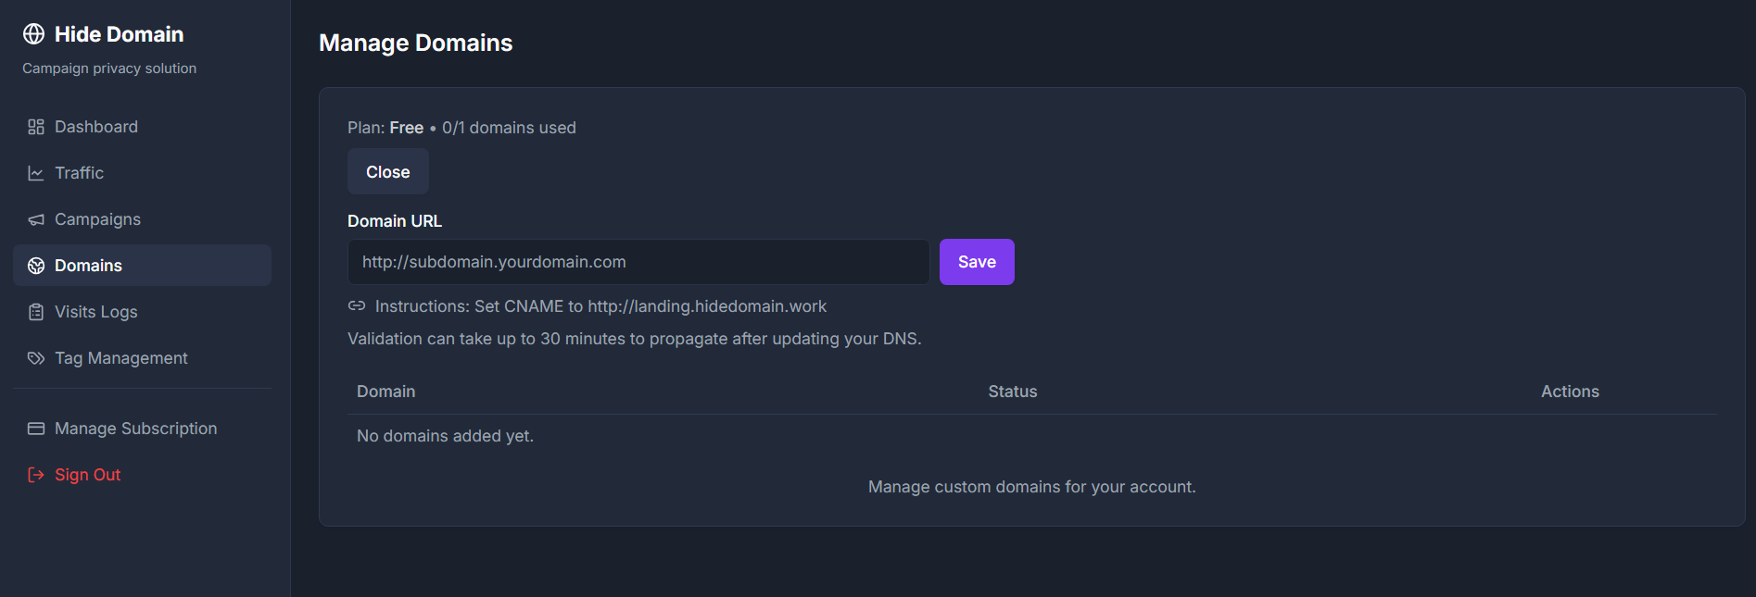Click the Manage Subscription card icon
The width and height of the screenshot is (1756, 597).
(36, 429)
